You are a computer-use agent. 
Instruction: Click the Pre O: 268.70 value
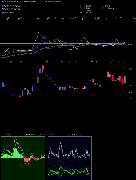(85, 6)
